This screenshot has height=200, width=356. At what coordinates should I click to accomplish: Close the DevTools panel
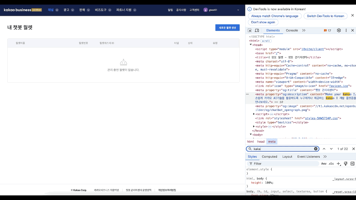click(x=353, y=30)
